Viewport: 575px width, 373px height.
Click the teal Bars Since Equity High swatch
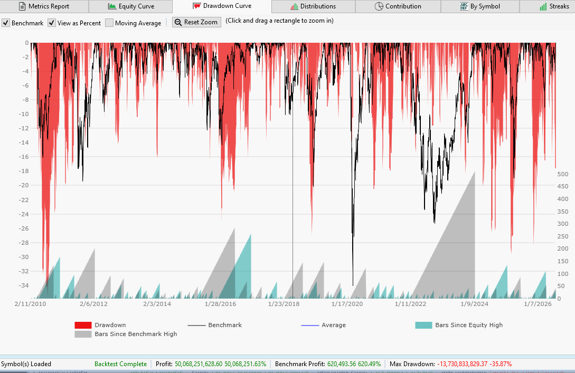pyautogui.click(x=423, y=325)
